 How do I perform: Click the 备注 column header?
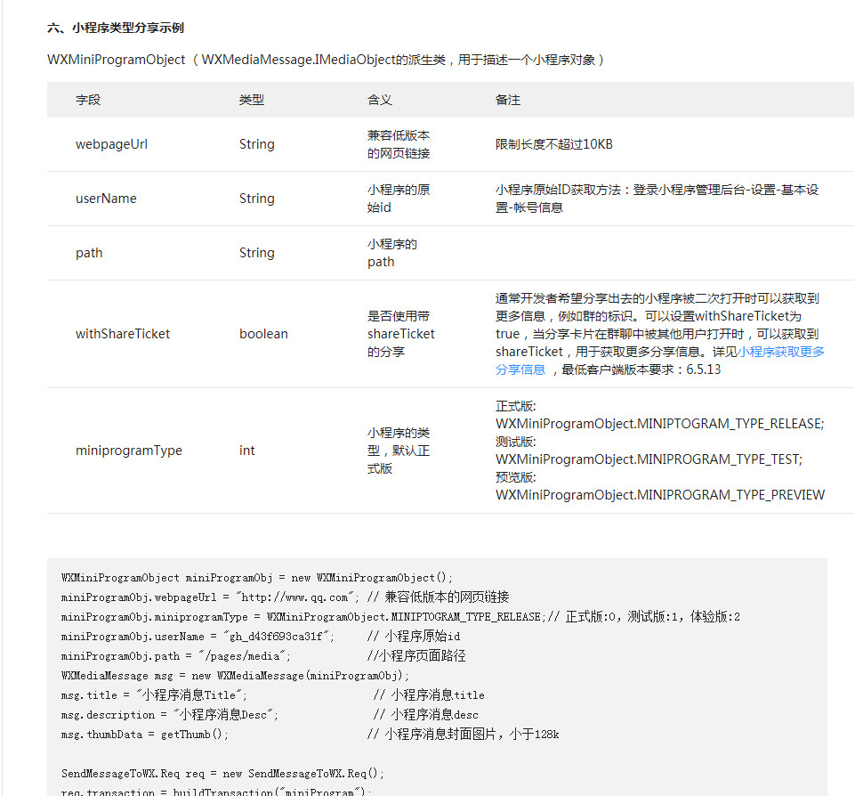508,100
